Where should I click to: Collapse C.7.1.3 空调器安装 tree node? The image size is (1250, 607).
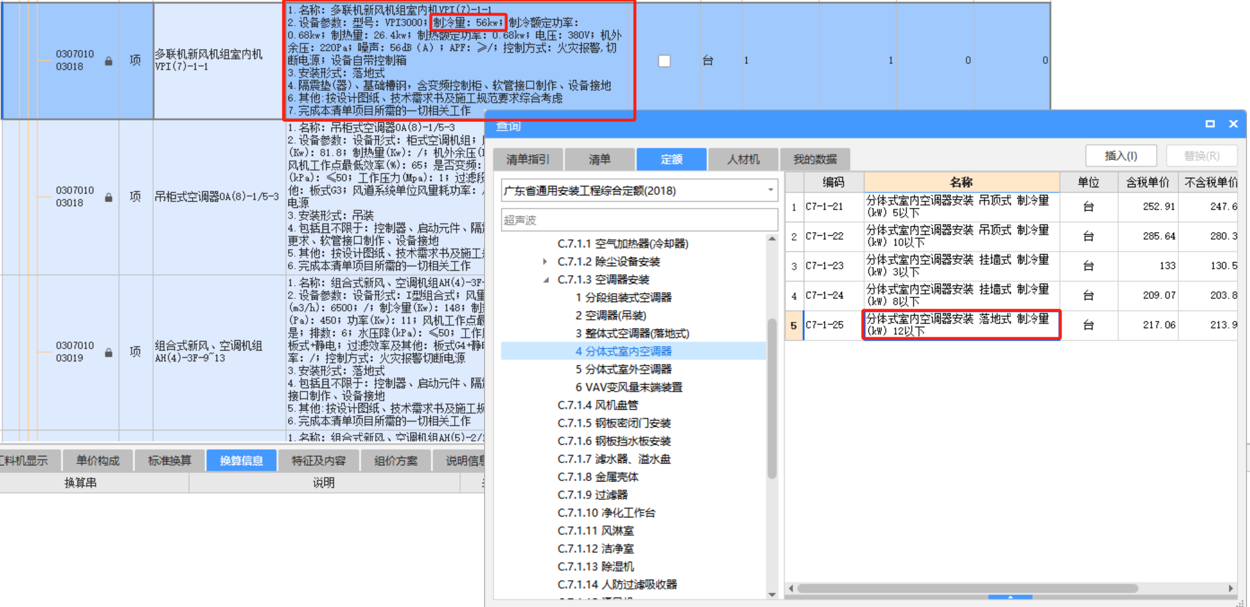pyautogui.click(x=545, y=279)
